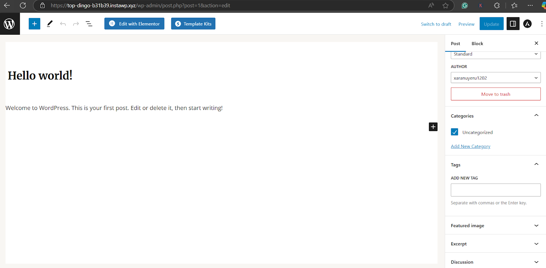Close the settings sidebar with the X

pos(536,43)
